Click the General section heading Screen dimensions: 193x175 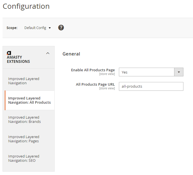pos(71,54)
